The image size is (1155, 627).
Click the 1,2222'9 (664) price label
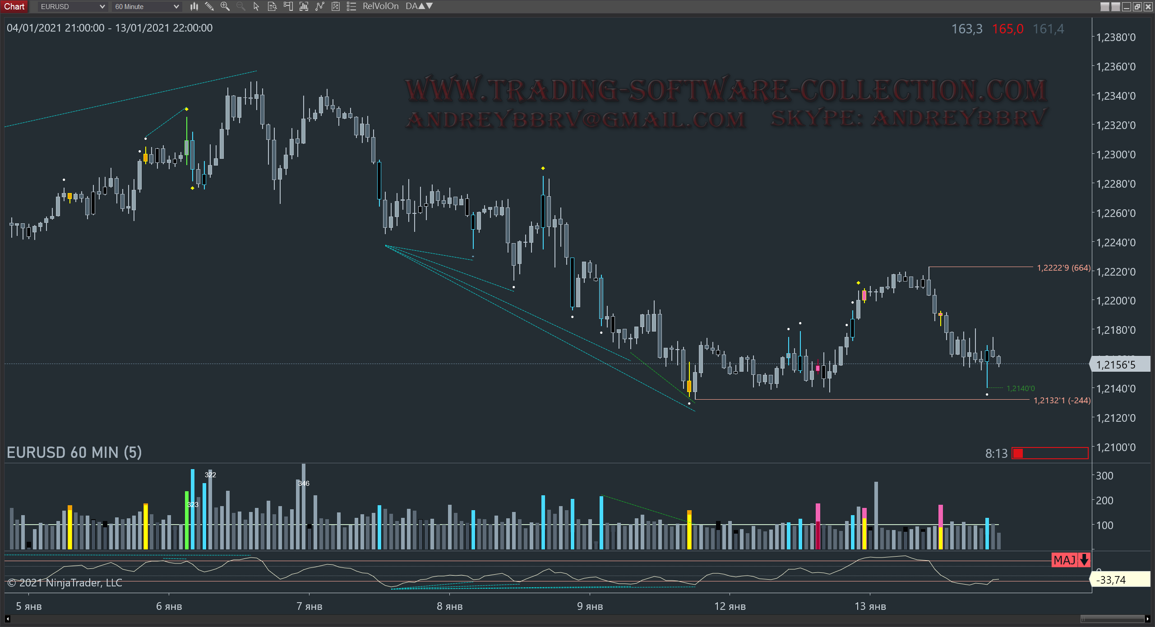(1063, 268)
